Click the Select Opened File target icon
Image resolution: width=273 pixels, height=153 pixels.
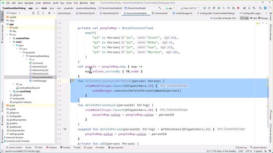(x=33, y=13)
